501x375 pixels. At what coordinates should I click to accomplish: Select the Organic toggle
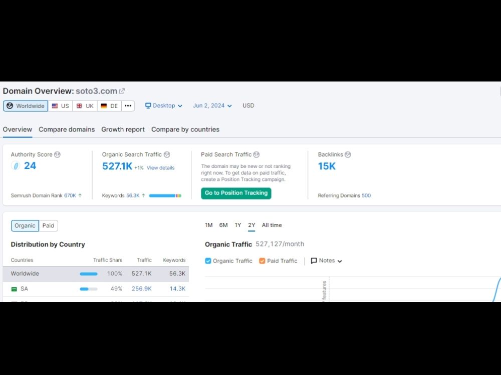coord(25,226)
